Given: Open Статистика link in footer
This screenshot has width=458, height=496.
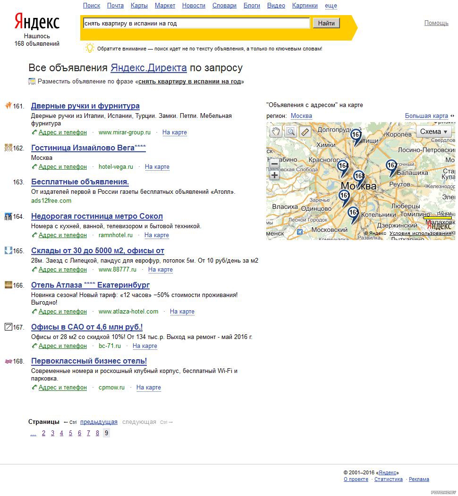Looking at the screenshot, I should pyautogui.click(x=388, y=479).
